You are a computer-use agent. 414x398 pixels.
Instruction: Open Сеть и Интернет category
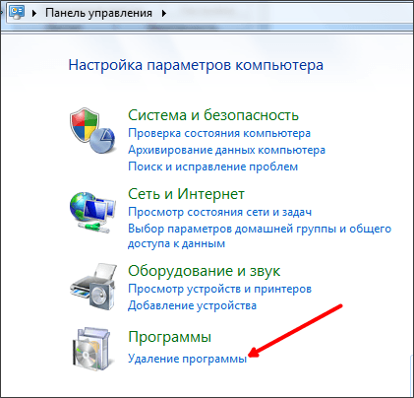coord(186,194)
